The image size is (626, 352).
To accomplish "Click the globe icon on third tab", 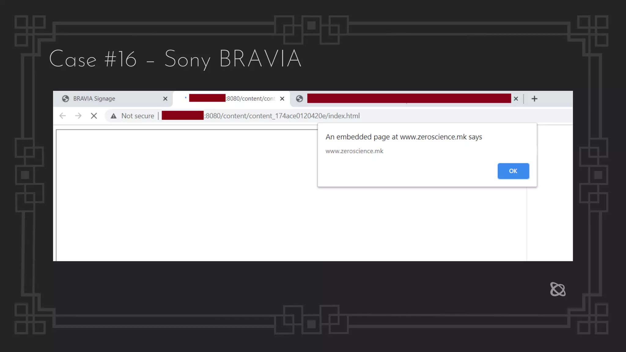I will (x=300, y=99).
